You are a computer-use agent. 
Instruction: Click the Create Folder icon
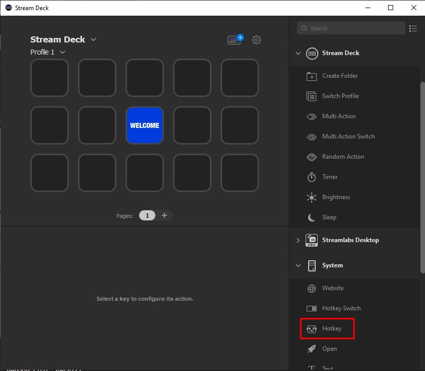click(x=312, y=76)
